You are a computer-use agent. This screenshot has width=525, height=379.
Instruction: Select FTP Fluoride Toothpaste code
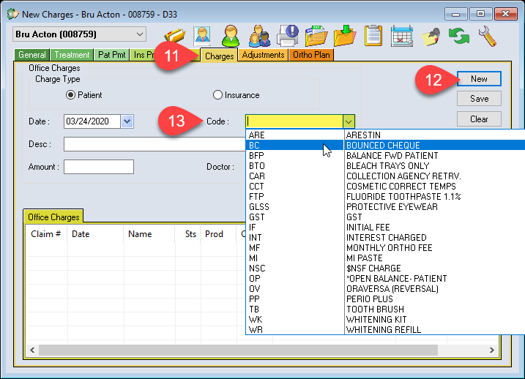coord(385,197)
